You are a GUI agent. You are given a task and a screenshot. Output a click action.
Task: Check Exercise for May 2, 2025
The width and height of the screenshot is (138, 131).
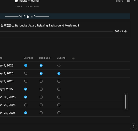tap(26, 81)
